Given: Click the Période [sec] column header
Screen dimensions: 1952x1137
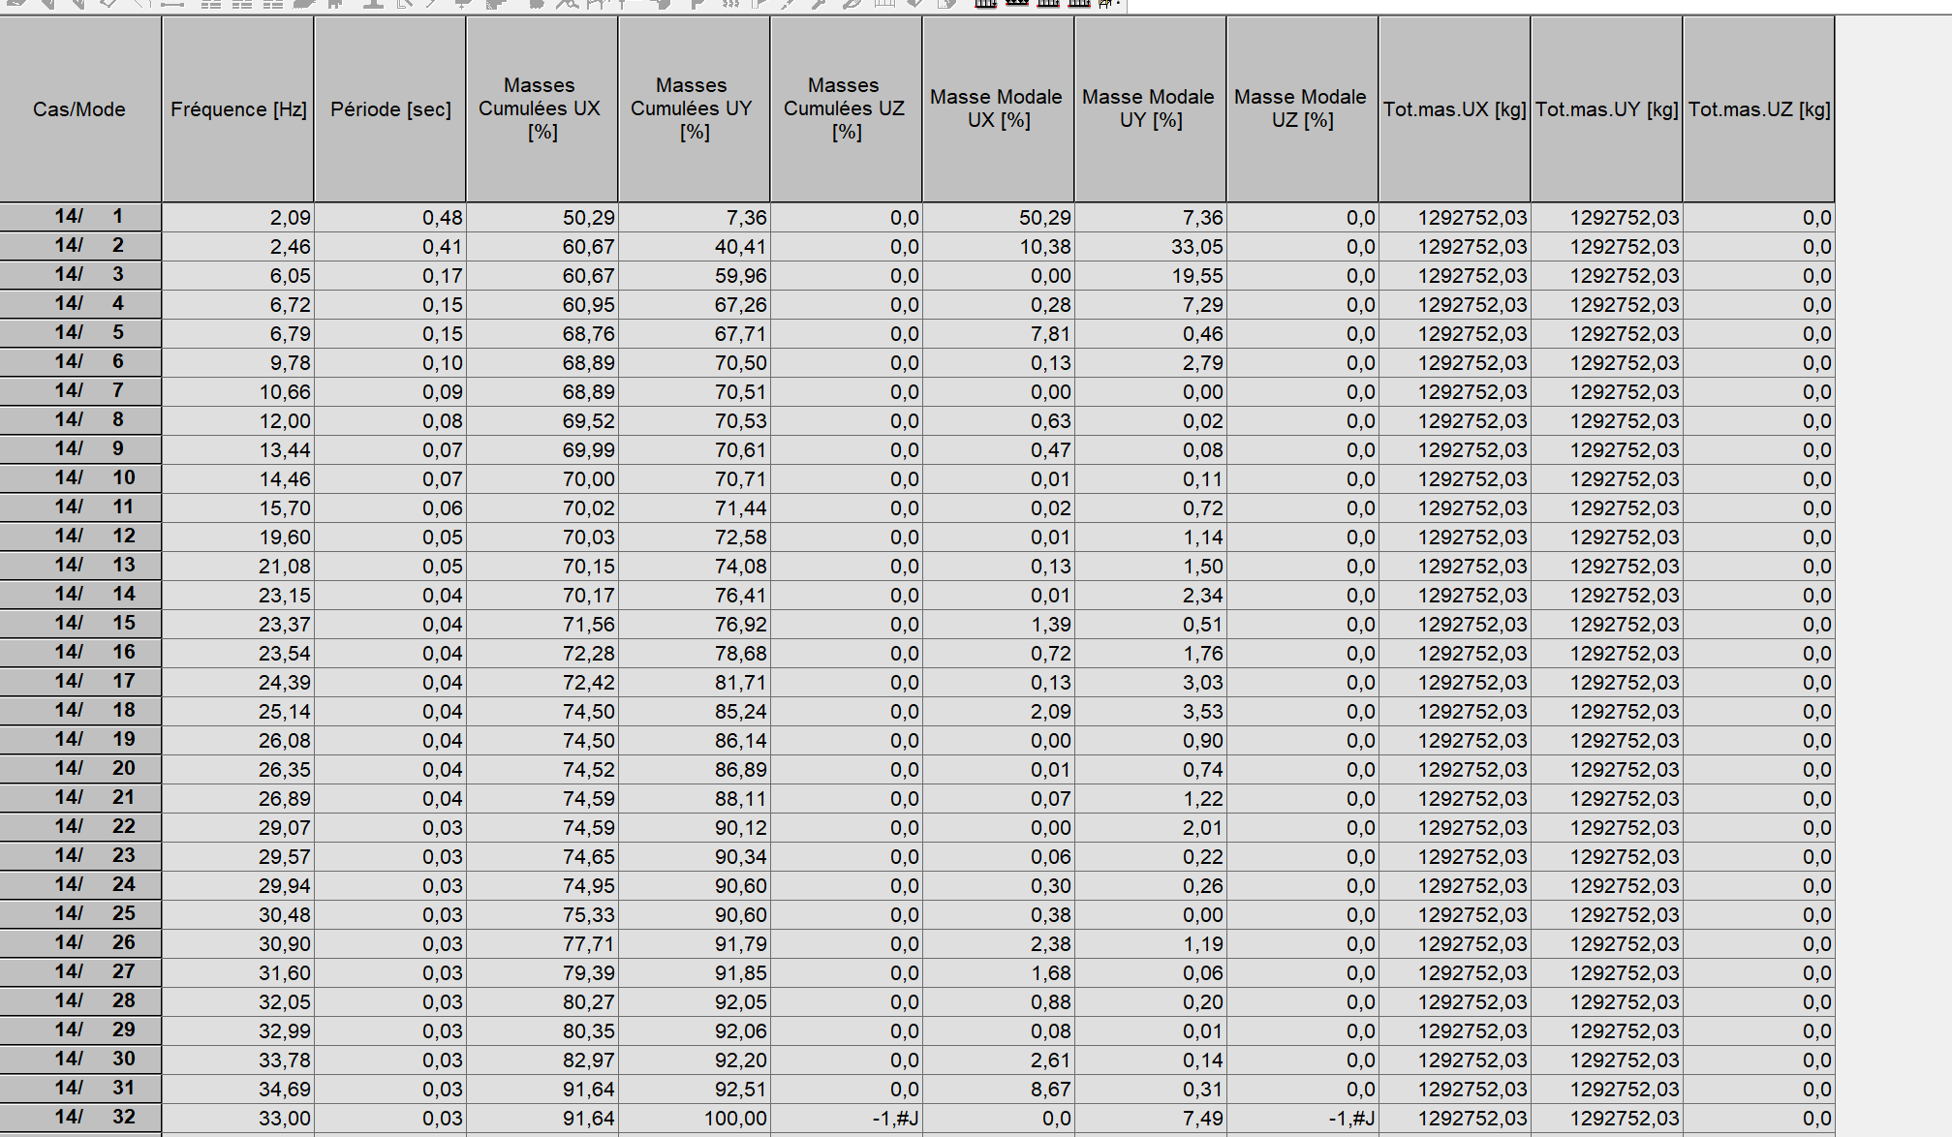Looking at the screenshot, I should [390, 109].
